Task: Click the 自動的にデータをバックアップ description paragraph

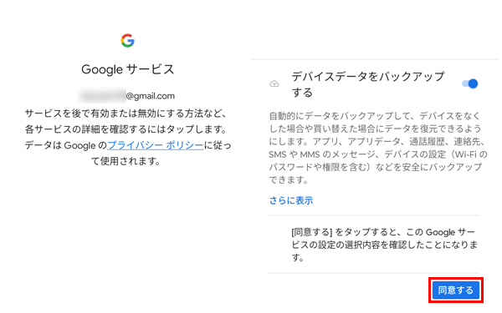Action: click(x=378, y=148)
